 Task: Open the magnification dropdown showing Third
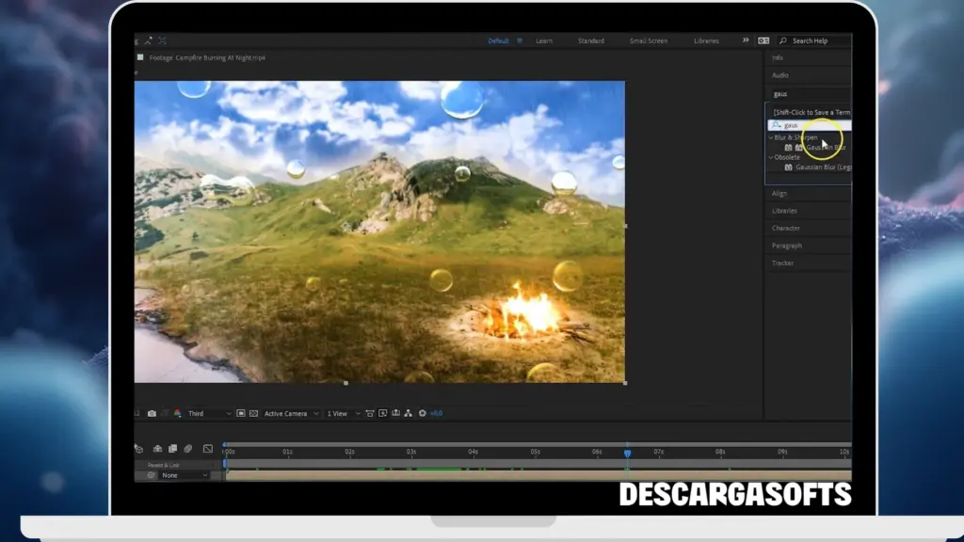209,412
